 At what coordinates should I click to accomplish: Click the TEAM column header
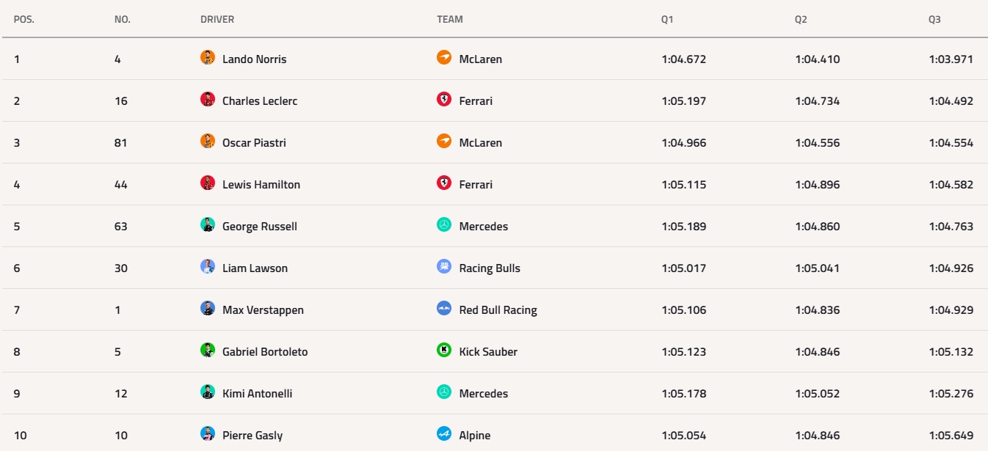(450, 20)
